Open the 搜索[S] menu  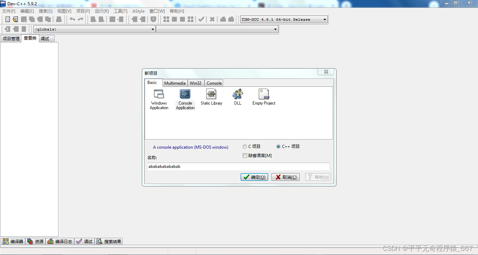tap(46, 11)
